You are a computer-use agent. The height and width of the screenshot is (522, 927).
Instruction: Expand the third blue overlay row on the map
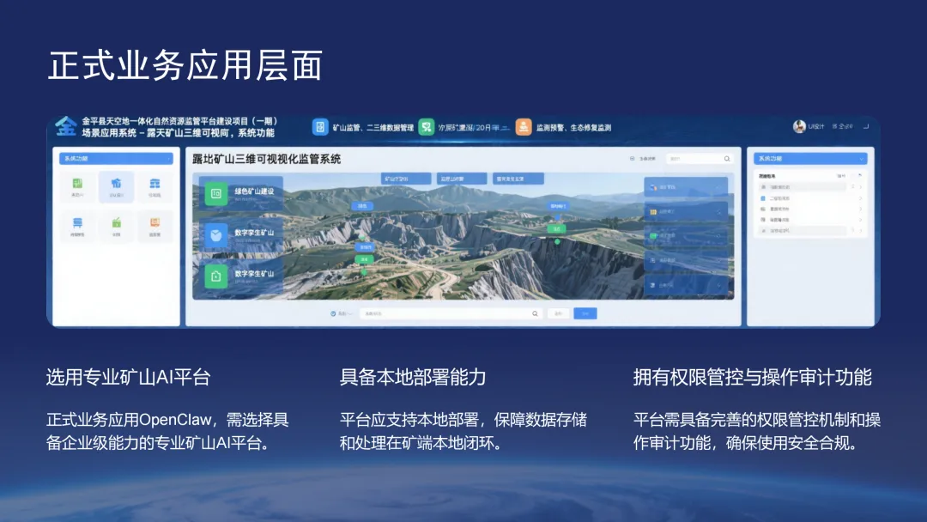point(686,236)
